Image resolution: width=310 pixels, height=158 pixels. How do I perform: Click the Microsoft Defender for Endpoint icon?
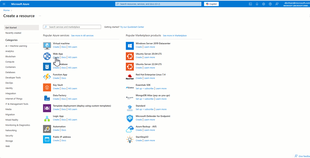tap(130, 119)
